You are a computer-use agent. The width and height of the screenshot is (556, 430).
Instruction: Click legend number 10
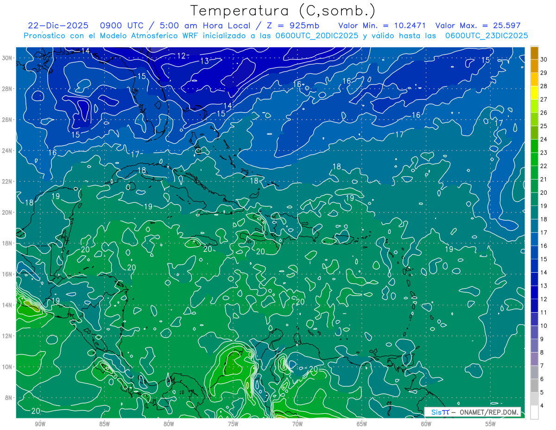(543, 326)
